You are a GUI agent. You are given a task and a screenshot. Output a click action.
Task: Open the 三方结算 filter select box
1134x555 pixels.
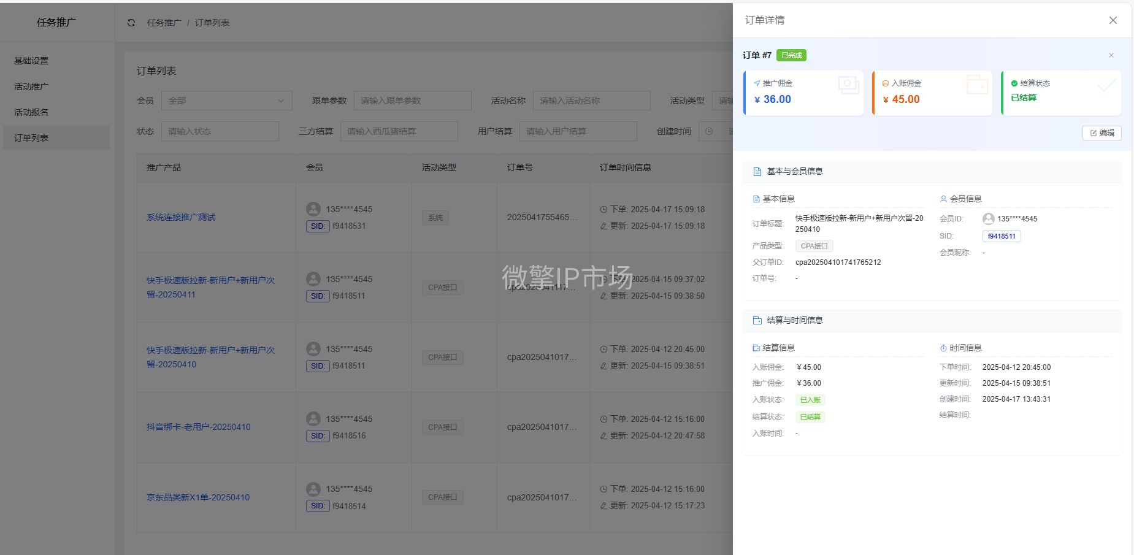coord(399,131)
